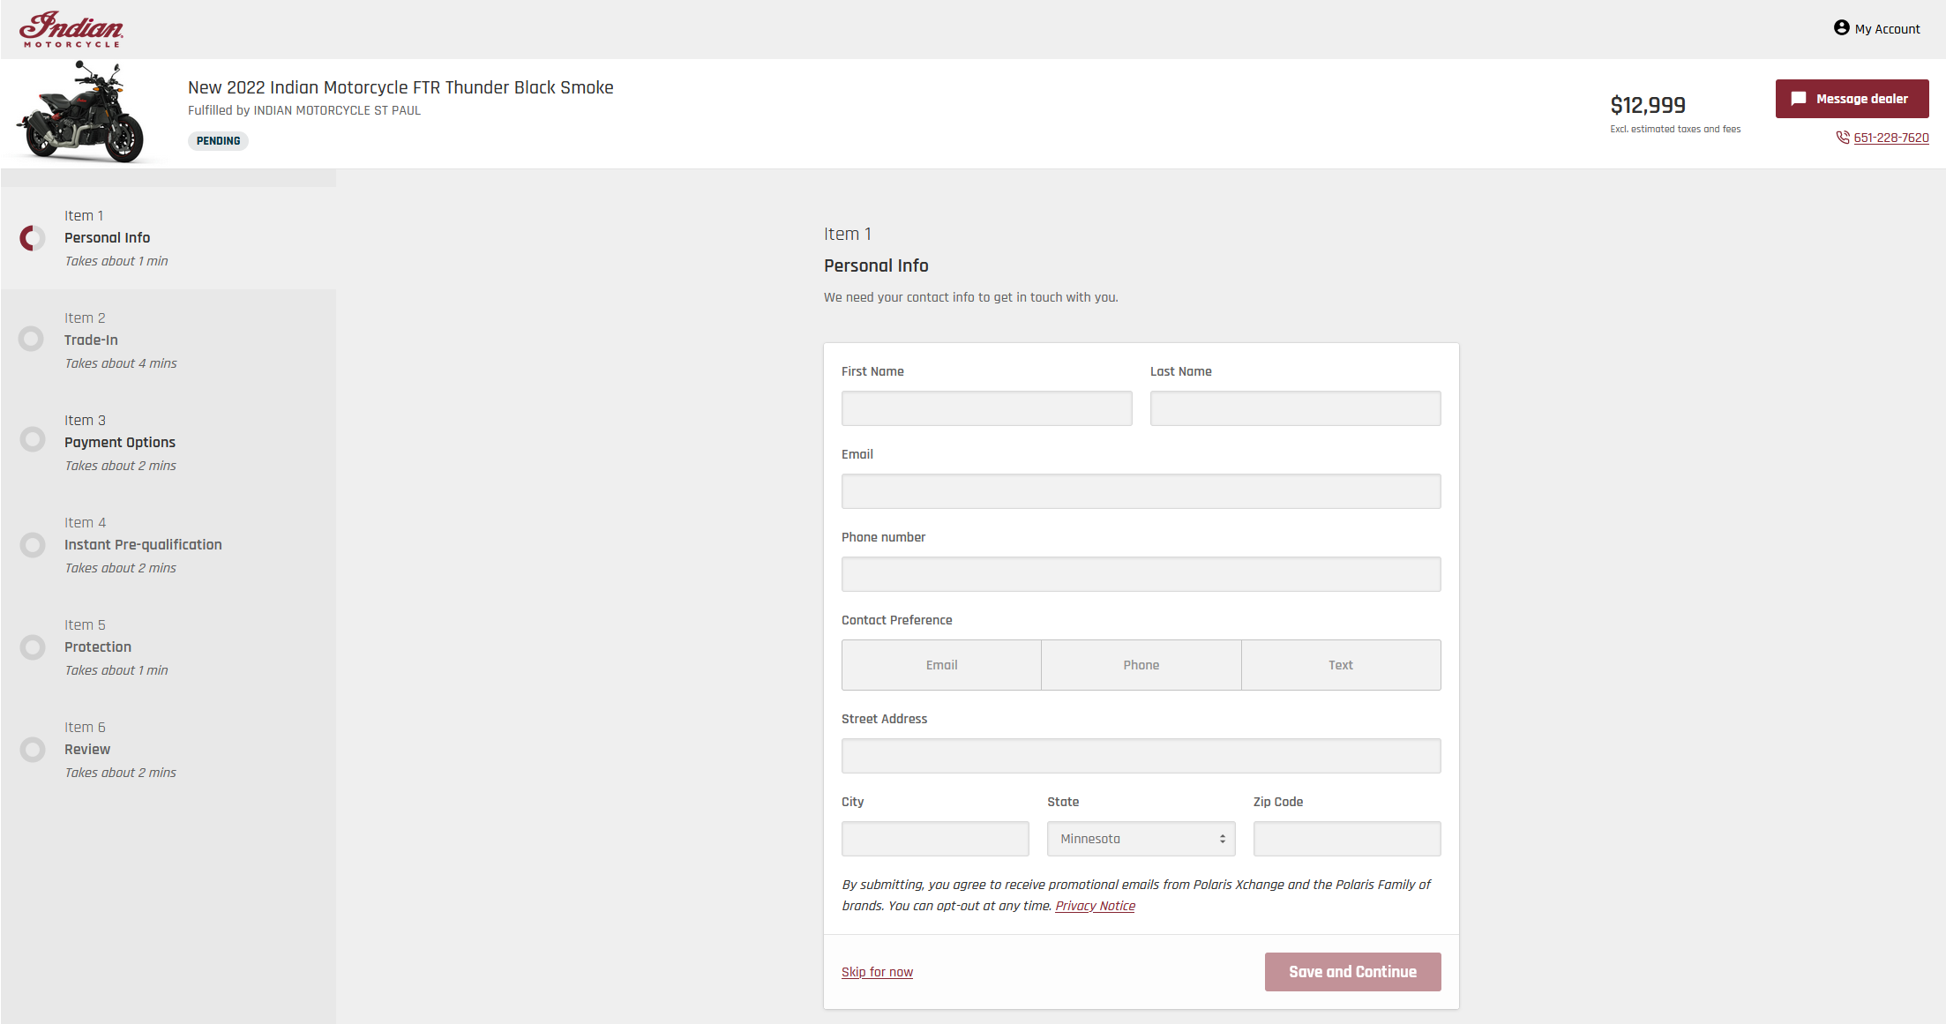Click the Zip Code input field

[1346, 839]
